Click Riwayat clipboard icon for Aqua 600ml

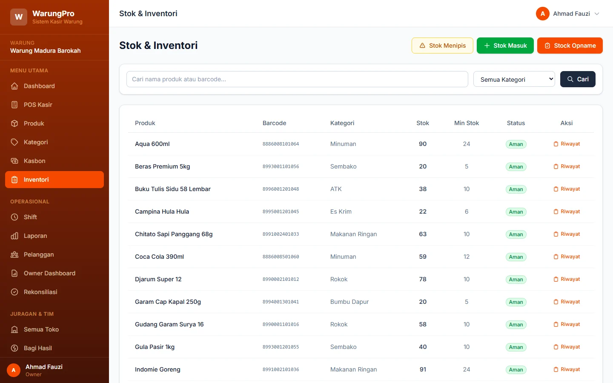(x=556, y=144)
